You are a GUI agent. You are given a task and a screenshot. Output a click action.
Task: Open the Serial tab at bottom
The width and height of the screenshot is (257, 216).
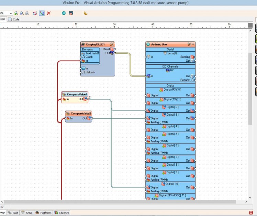click(27, 213)
